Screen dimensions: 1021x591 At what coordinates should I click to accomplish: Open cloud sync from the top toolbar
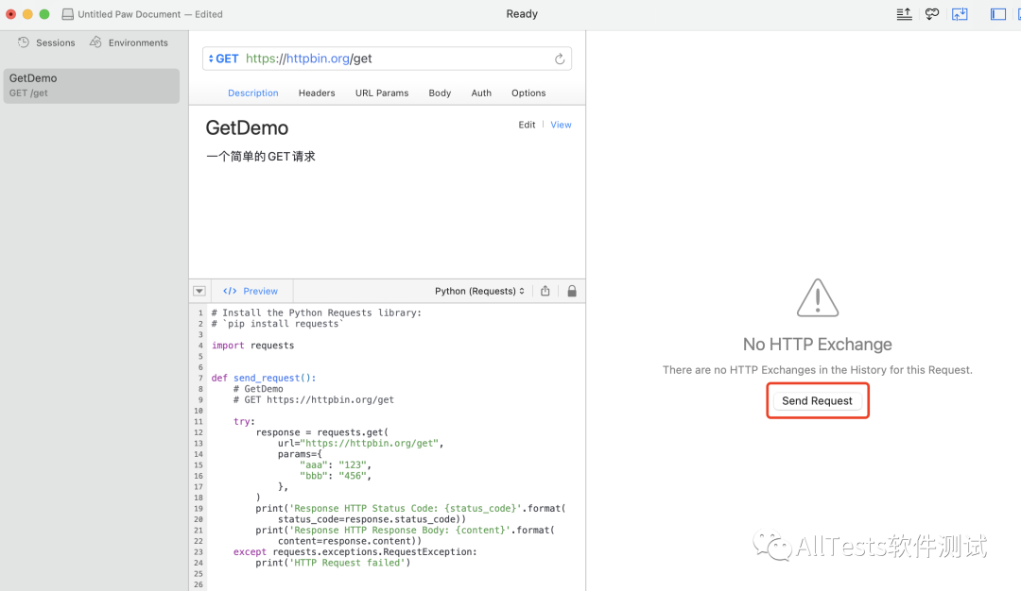(932, 14)
